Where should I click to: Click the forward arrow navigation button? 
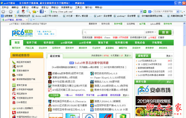tap(11, 12)
